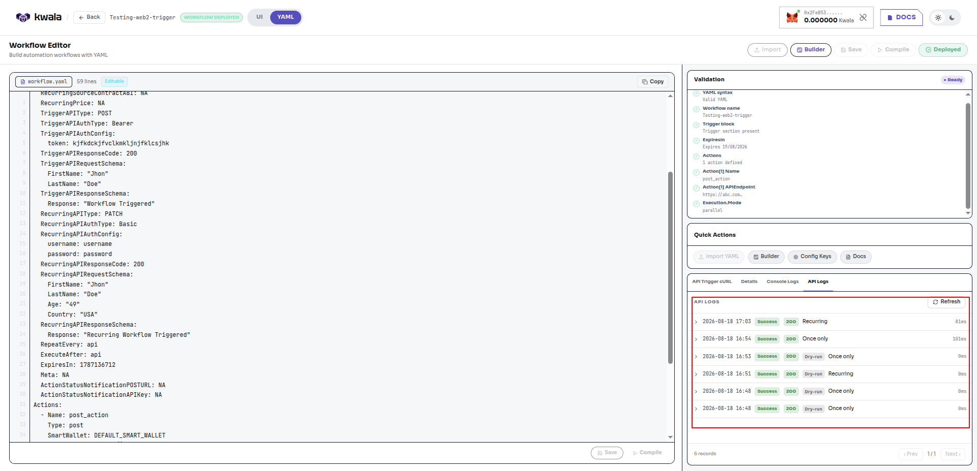Click YAML syntax validation check icon
The image size is (977, 471).
pyautogui.click(x=696, y=94)
